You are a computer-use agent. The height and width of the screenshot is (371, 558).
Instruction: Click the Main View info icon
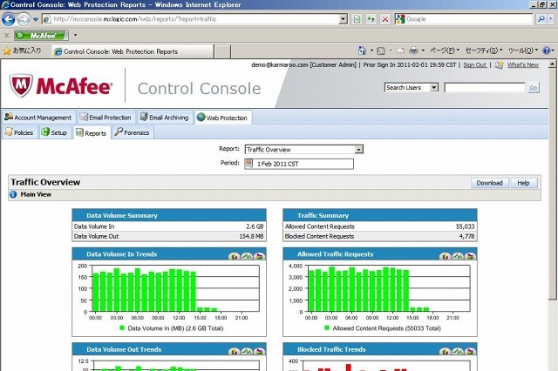tap(13, 194)
